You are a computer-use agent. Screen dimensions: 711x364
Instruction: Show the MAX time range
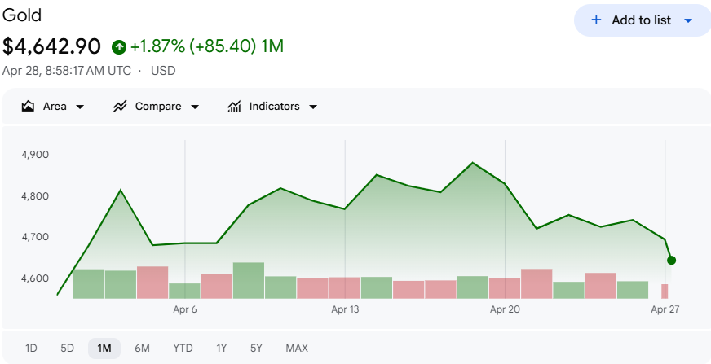pos(297,349)
